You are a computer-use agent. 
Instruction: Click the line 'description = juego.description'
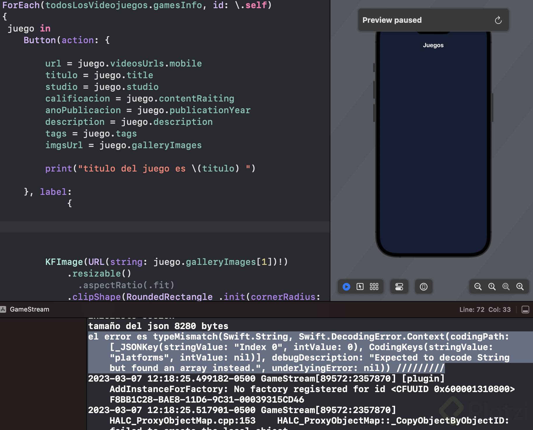[x=129, y=122]
